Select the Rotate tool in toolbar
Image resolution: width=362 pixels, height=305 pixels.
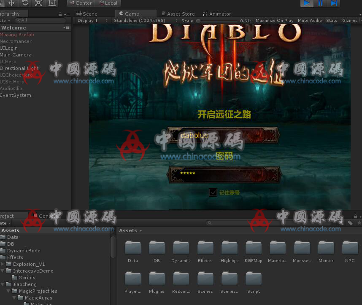[25, 3]
